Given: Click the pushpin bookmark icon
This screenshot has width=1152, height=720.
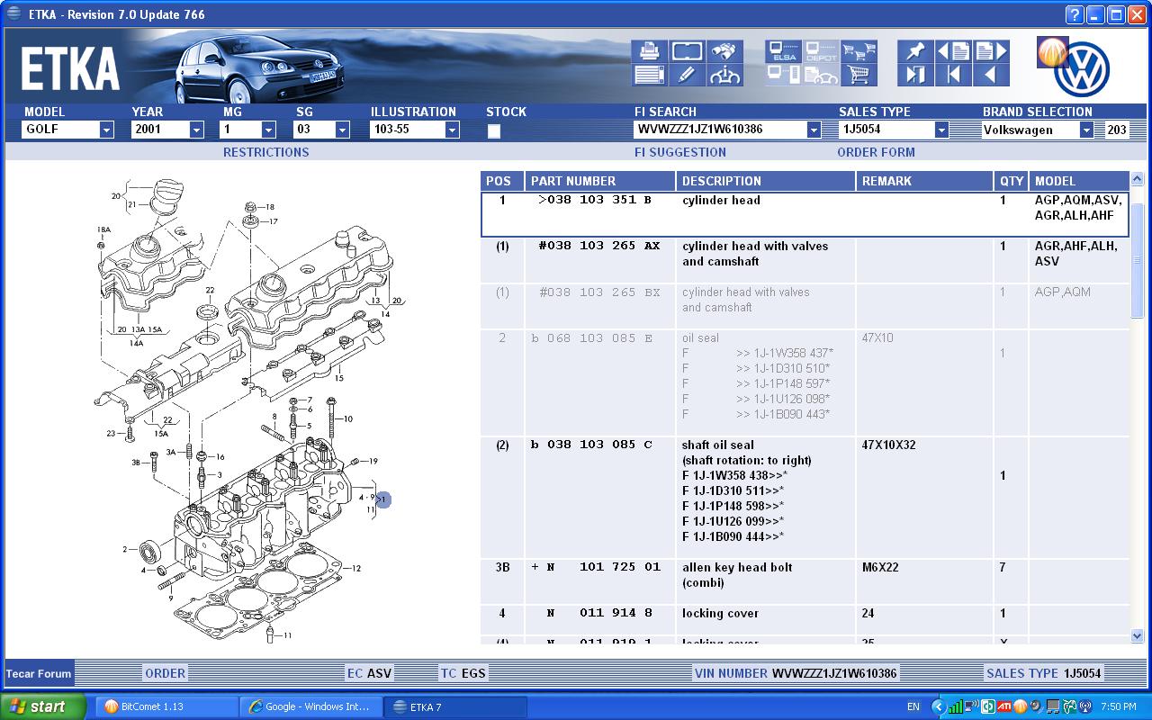Looking at the screenshot, I should pos(916,51).
